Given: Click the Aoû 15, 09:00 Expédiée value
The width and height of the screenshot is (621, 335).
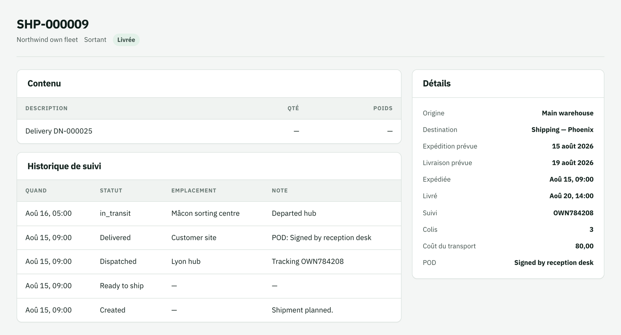Looking at the screenshot, I should point(571,179).
